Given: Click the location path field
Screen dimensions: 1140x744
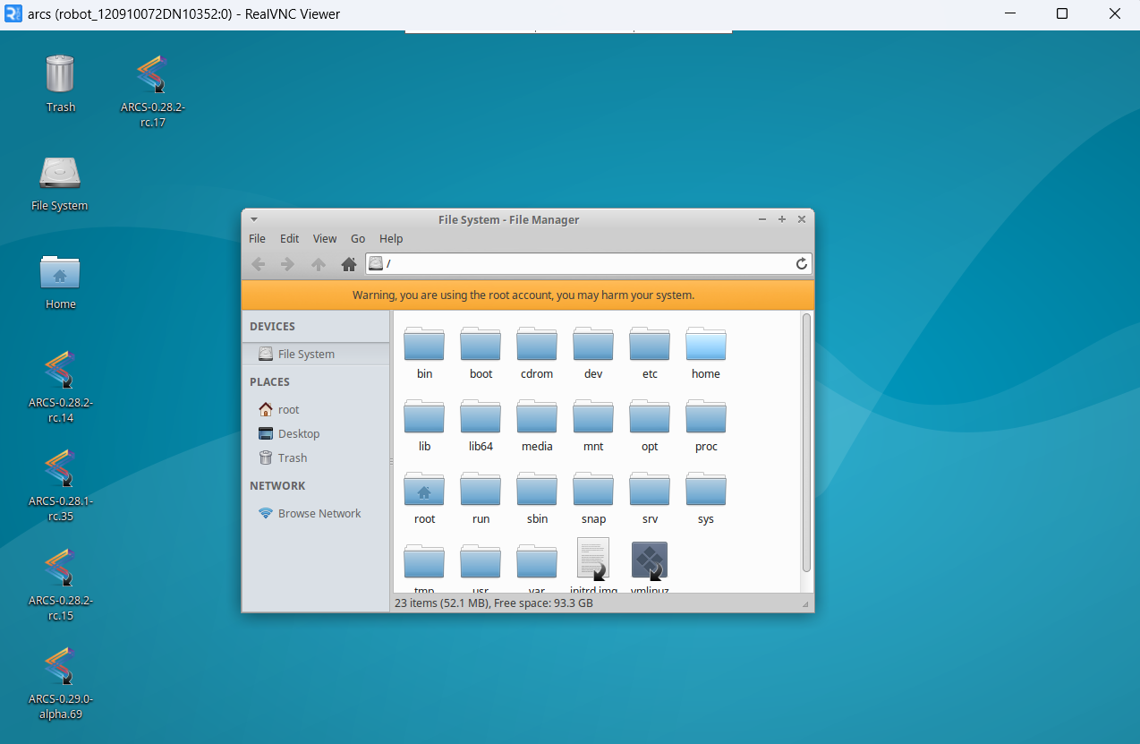Looking at the screenshot, I should tap(589, 263).
